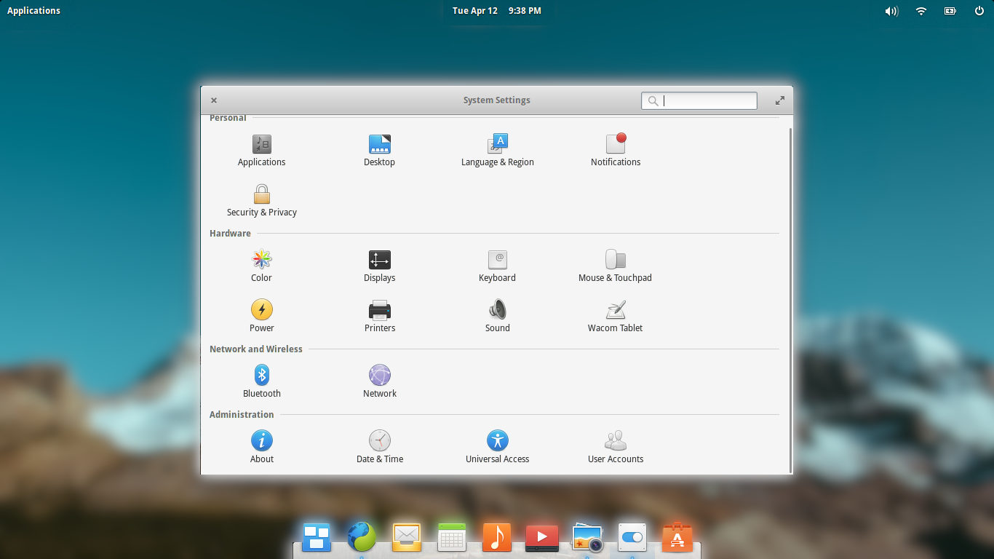
Task: Launch the Music app from dock
Action: (x=497, y=537)
